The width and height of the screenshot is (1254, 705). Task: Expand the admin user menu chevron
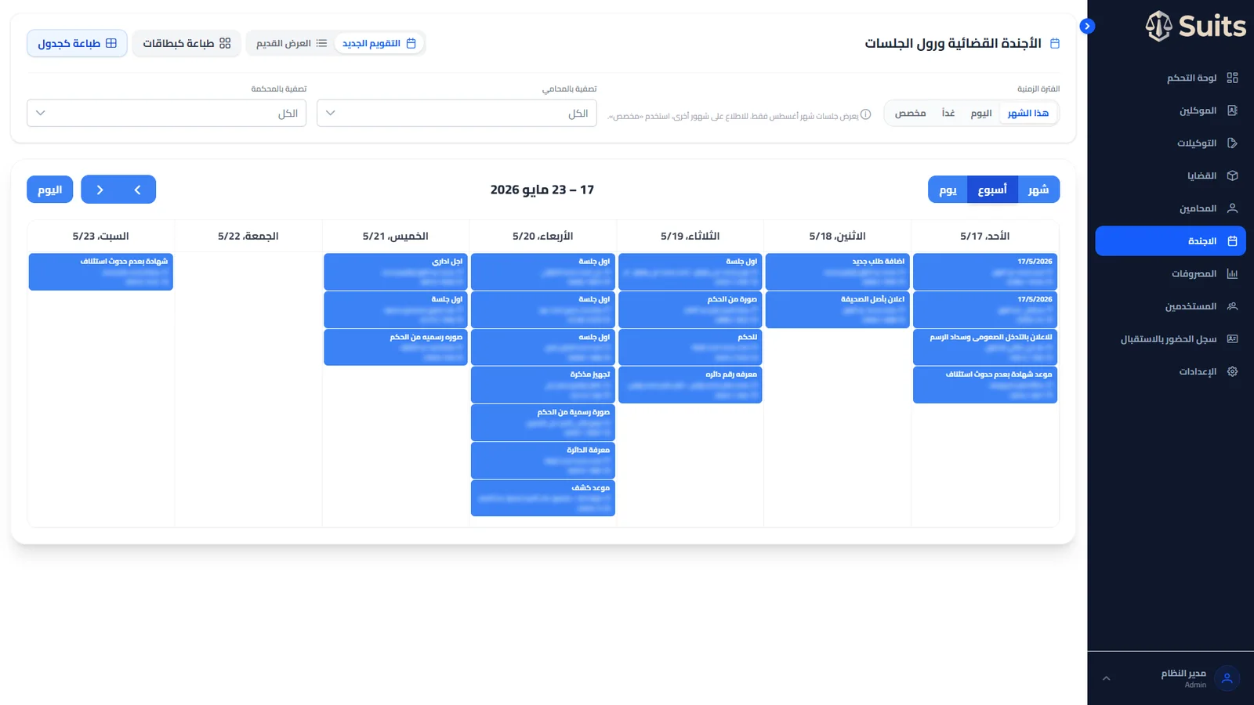1106,678
